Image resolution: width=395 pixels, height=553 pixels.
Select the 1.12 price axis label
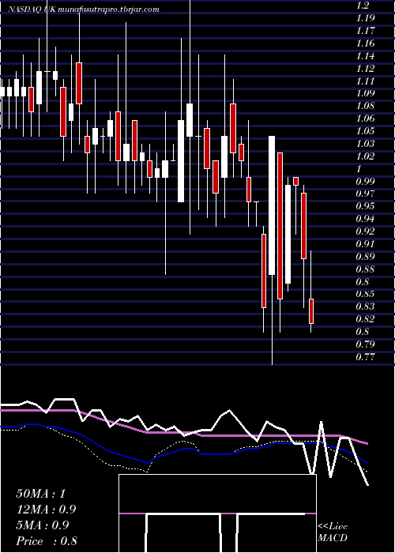pos(365,69)
